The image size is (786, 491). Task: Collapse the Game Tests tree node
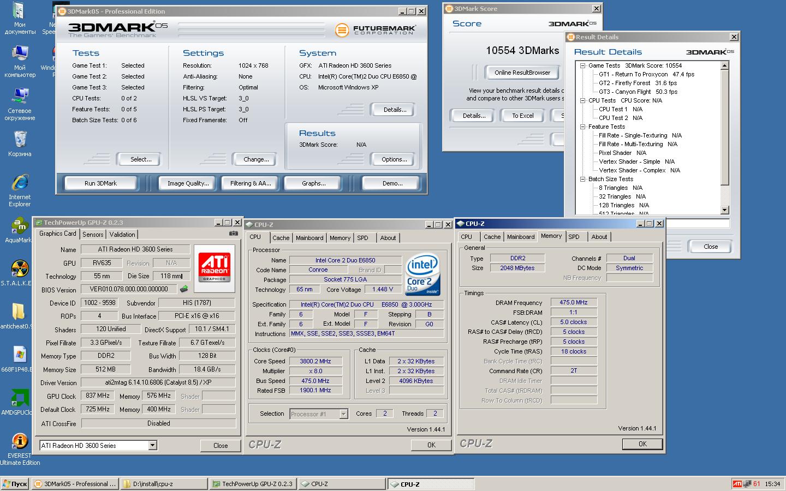[582, 65]
